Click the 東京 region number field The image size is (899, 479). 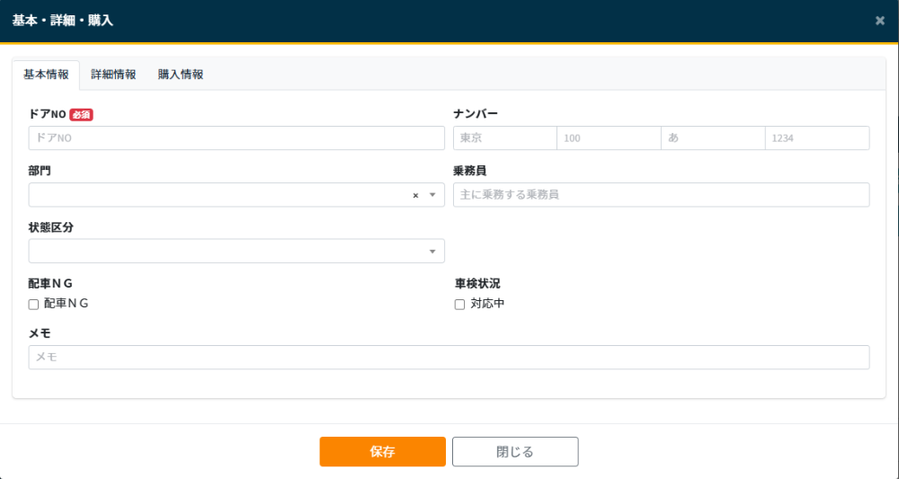tap(505, 138)
